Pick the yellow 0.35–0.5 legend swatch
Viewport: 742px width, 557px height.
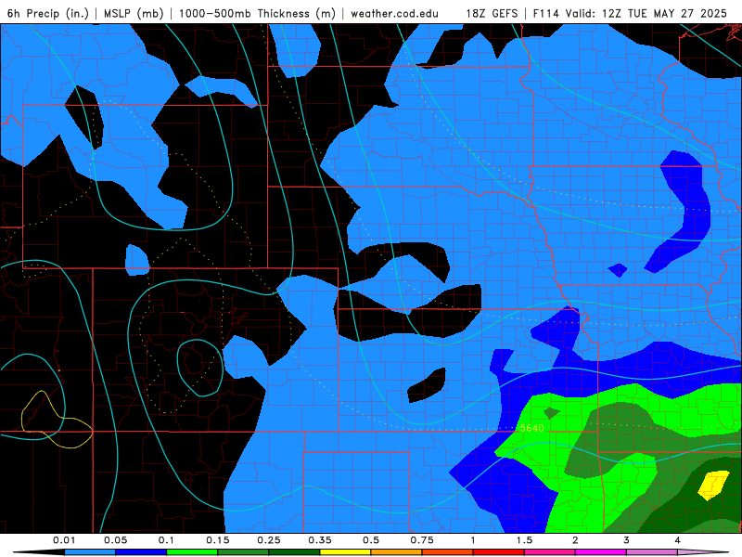pos(345,552)
